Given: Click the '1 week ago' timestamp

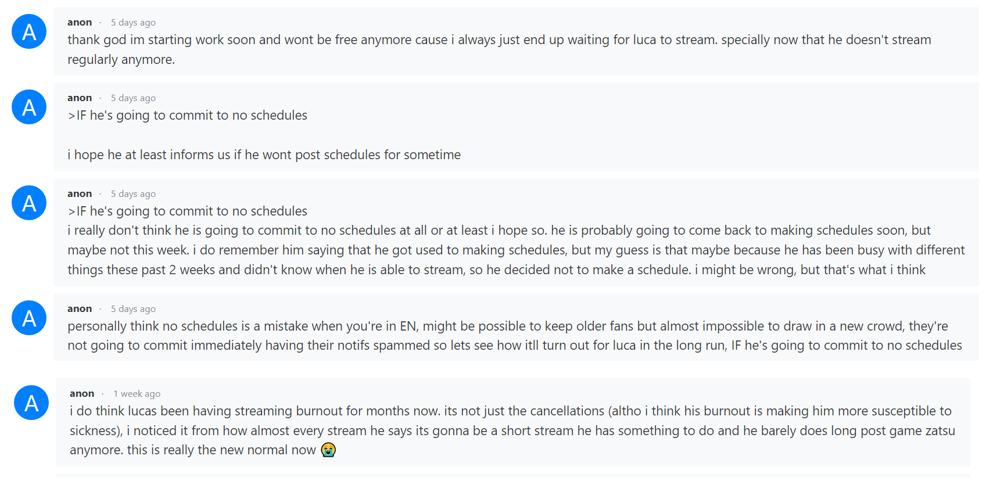Looking at the screenshot, I should point(137,393).
